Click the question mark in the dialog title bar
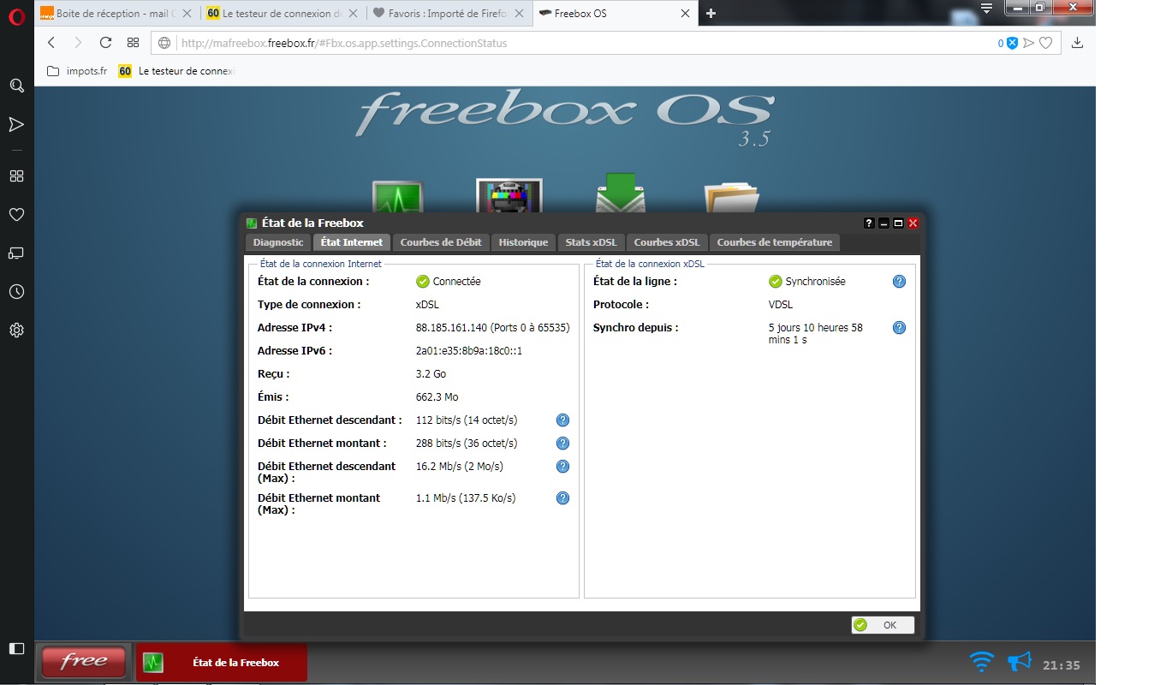The width and height of the screenshot is (1166, 685). (870, 223)
